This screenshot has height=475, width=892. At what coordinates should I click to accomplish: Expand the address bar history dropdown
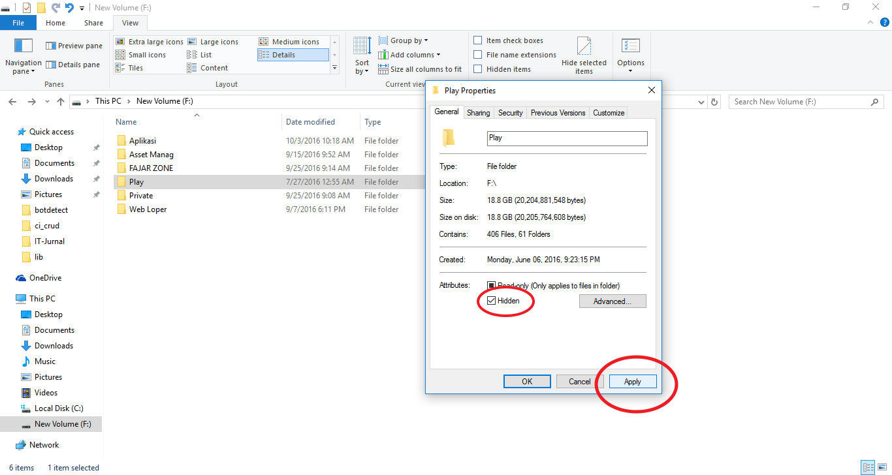click(x=701, y=102)
